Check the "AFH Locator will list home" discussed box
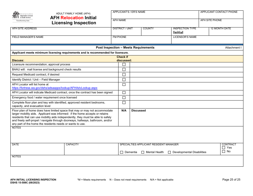The height and width of the screenshot is (196, 253). click(x=124, y=85)
